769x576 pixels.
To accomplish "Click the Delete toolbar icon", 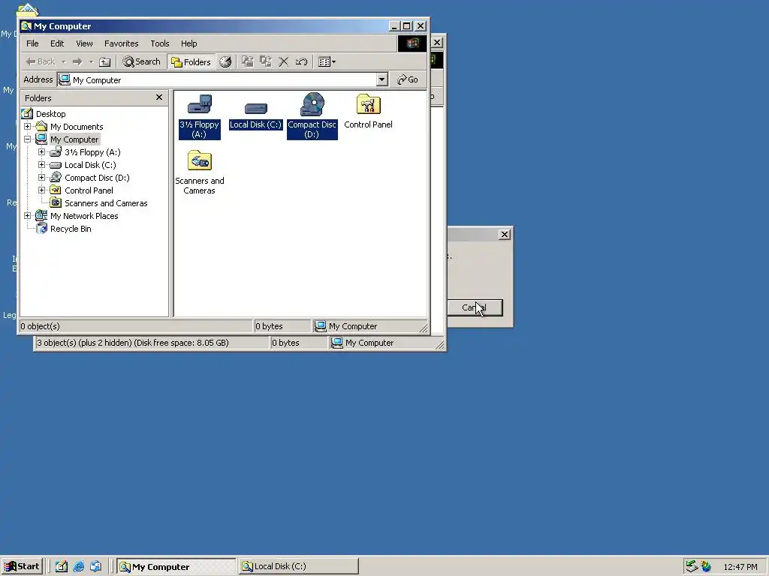I will [283, 61].
